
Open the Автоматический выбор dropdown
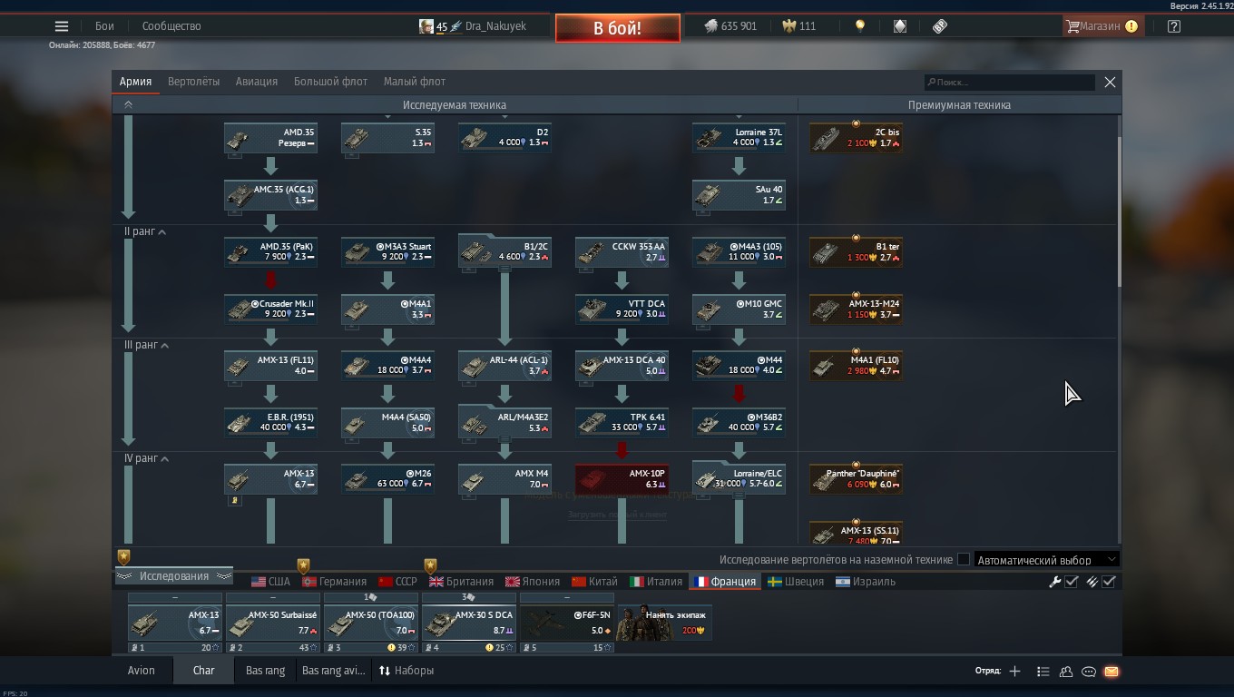tap(1047, 560)
